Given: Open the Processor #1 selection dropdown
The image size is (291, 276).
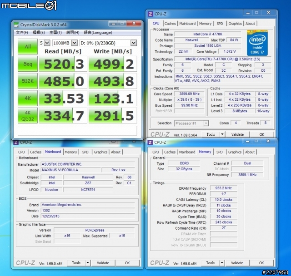Looking at the screenshot, I should [191, 123].
